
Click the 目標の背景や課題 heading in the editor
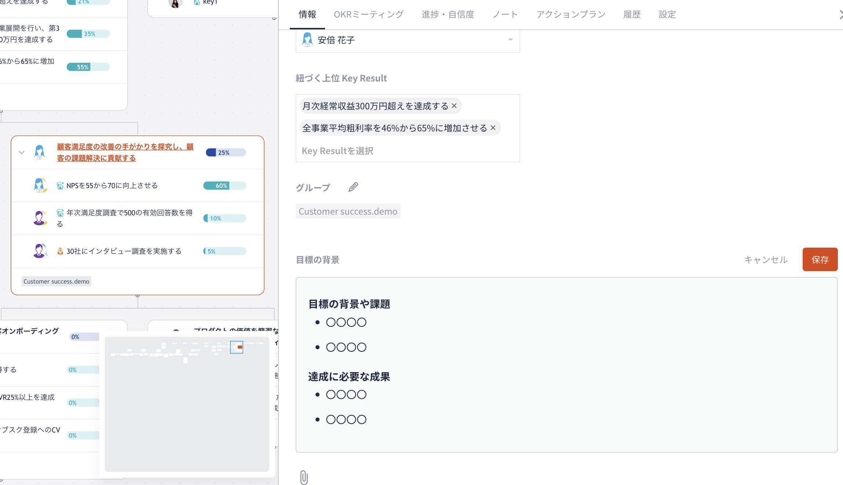[349, 304]
